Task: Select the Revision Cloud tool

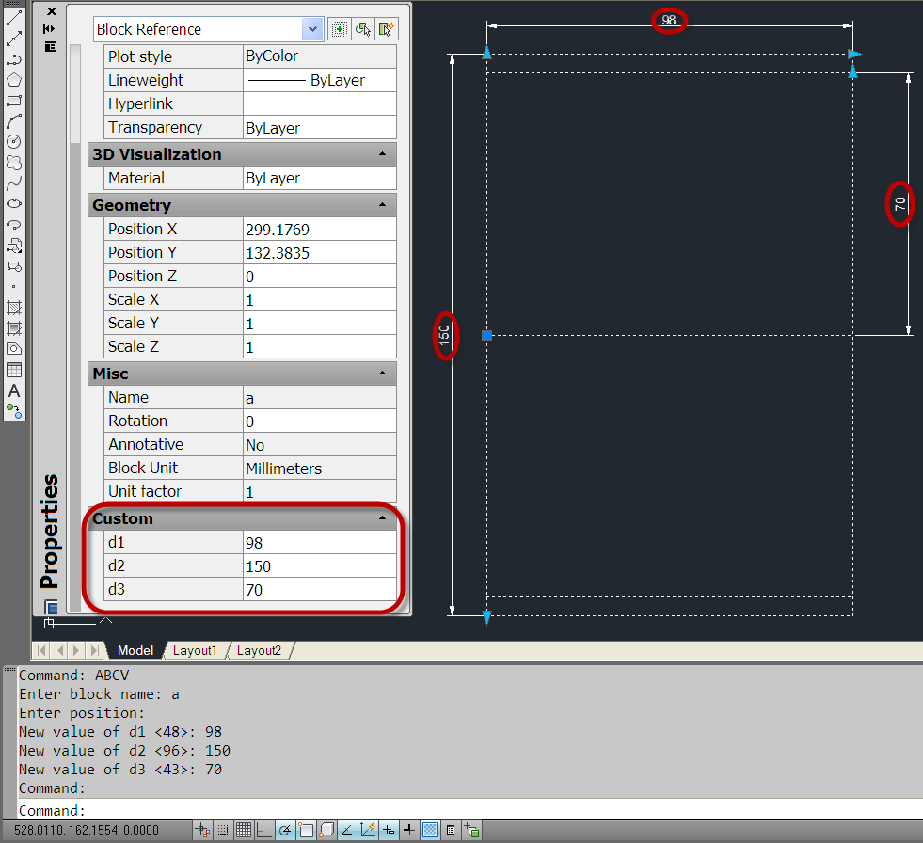Action: pyautogui.click(x=13, y=163)
